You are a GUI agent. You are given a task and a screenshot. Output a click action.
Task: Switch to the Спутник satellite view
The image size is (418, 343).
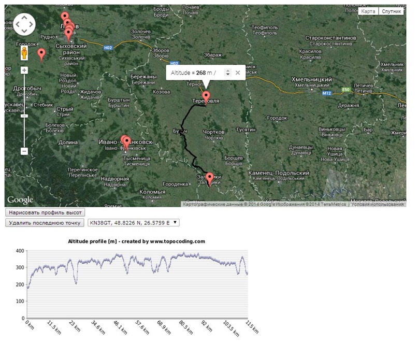pyautogui.click(x=392, y=11)
